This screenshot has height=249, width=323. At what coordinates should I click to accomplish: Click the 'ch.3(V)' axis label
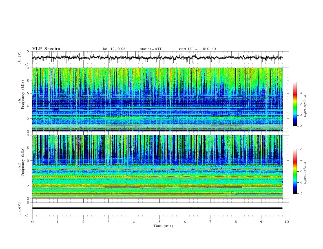20,209
